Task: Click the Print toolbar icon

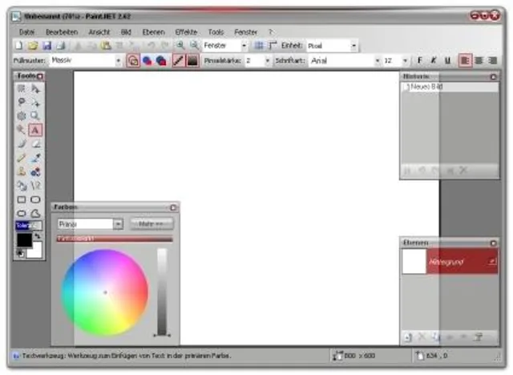Action: [61, 46]
